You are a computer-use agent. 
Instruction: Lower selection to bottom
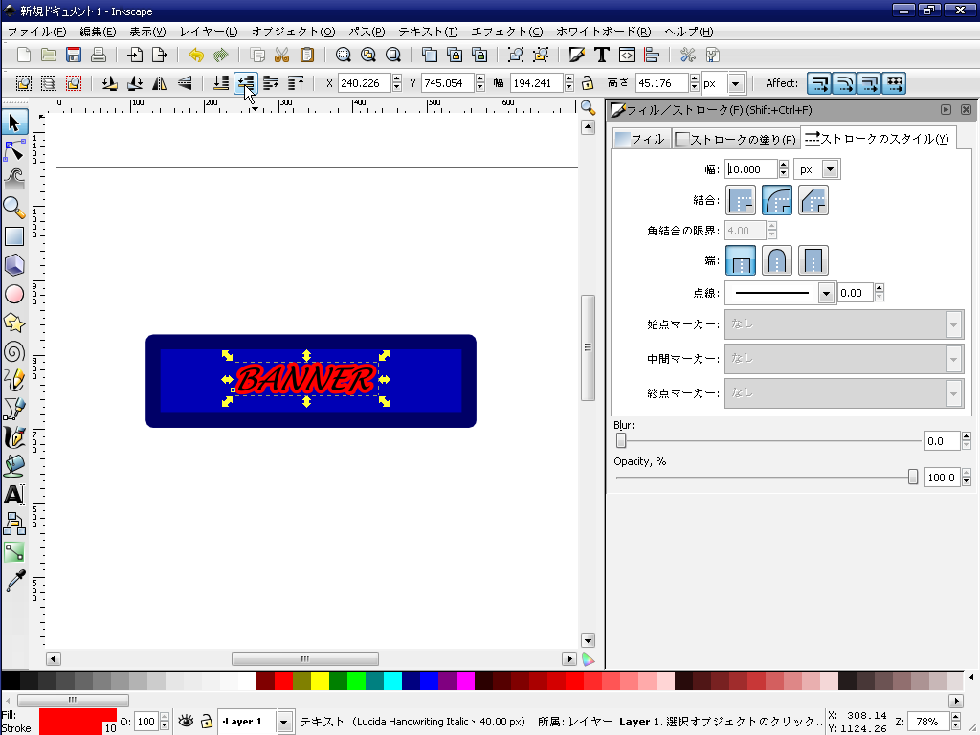tap(221, 83)
